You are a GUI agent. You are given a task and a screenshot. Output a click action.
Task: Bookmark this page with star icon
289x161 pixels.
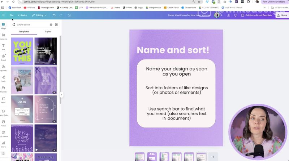(199, 2)
